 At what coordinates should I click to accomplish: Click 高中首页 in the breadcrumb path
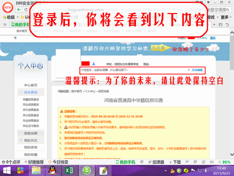point(76,91)
